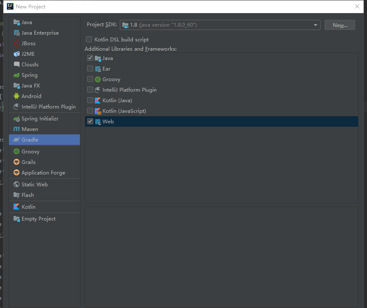Click the Spring Initializr label

click(40, 119)
